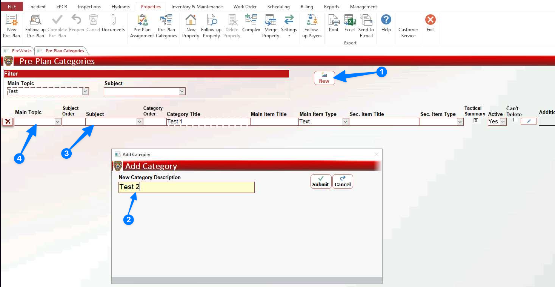Switch to the ePCR tab

pyautogui.click(x=62, y=6)
